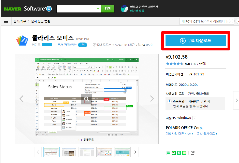Click the 폴라리스 오피스 title
239x163 pixels.
point(53,38)
